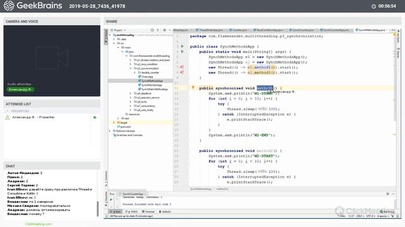
Task: Open Project panel settings gear
Action: pos(165,30)
